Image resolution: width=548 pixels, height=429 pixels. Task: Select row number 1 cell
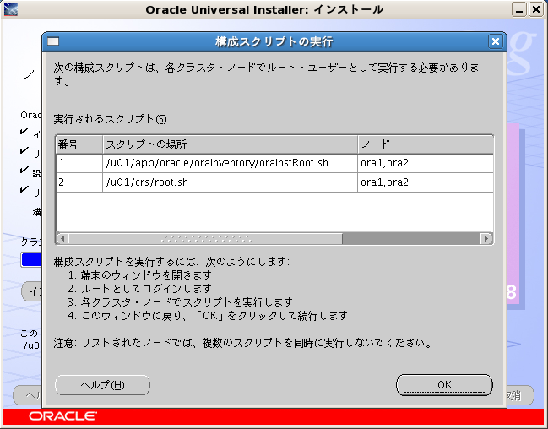coord(79,163)
